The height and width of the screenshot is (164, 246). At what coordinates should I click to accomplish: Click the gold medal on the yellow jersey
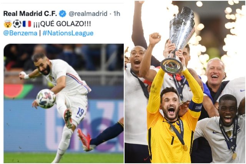(x=185, y=148)
